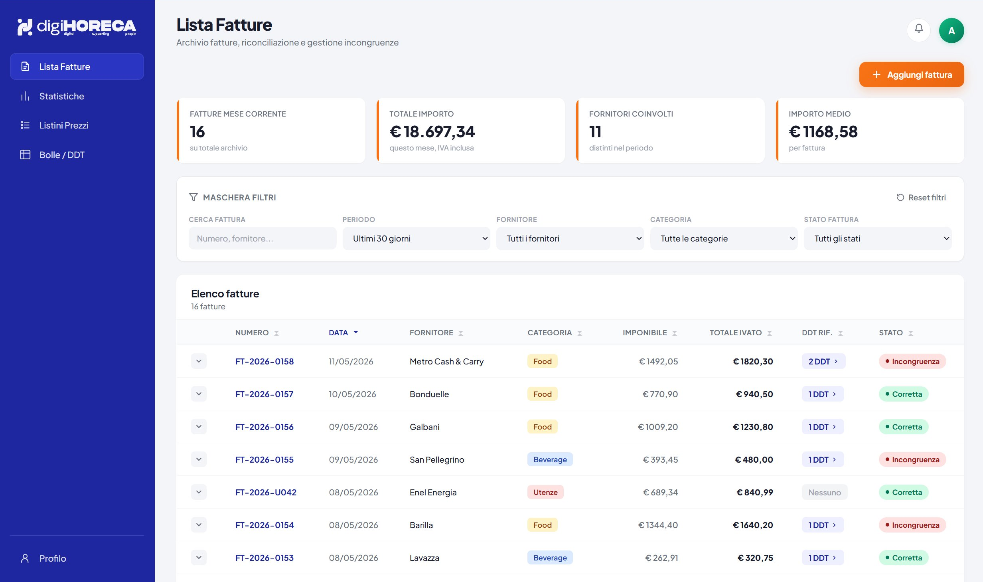Click the Food tag for Barilla
Screen dimensions: 983x582
tap(543, 525)
